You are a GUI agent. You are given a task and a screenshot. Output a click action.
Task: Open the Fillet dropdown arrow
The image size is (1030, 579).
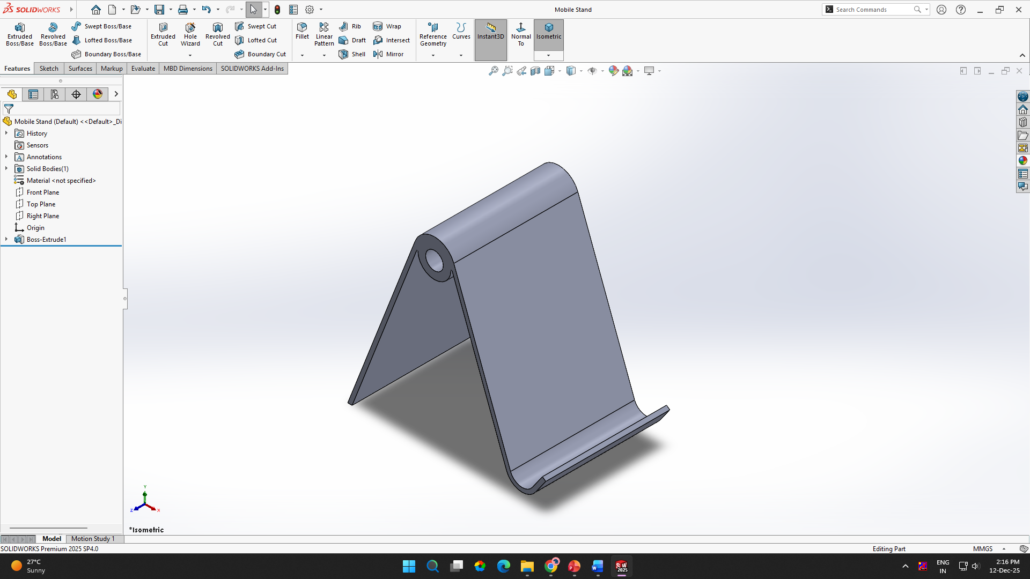pyautogui.click(x=302, y=55)
